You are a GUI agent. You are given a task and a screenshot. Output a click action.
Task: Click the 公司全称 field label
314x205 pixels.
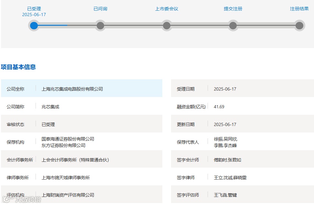[16, 89]
